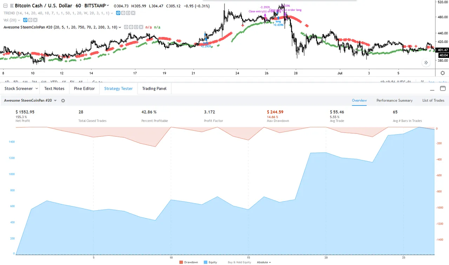The height and width of the screenshot is (265, 449).
Task: Open the List of Trades view
Action: 433,100
